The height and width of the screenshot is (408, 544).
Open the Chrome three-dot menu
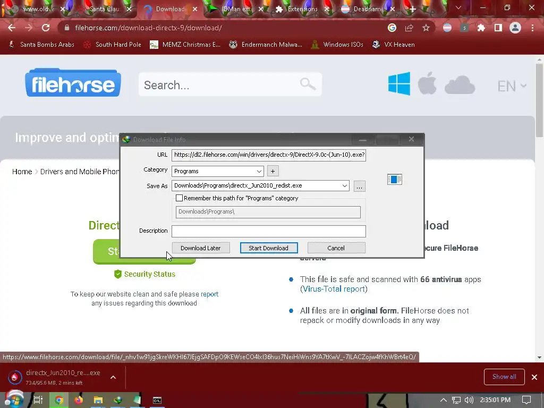click(x=532, y=28)
